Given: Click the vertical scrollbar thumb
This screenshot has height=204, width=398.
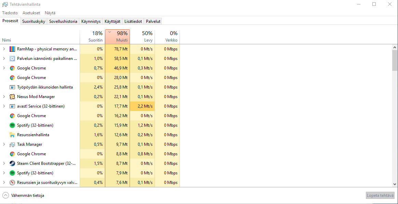Looking at the screenshot, I should tap(395, 60).
